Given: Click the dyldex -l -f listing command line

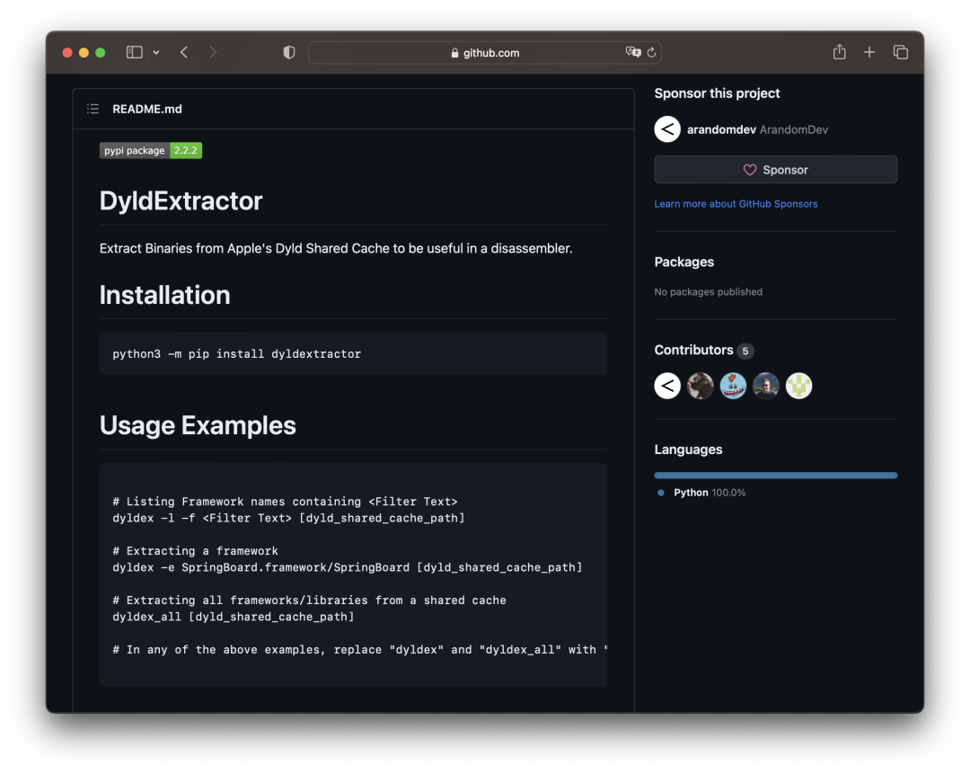Looking at the screenshot, I should [x=288, y=518].
